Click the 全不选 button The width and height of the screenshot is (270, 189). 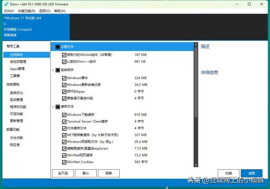63,173
